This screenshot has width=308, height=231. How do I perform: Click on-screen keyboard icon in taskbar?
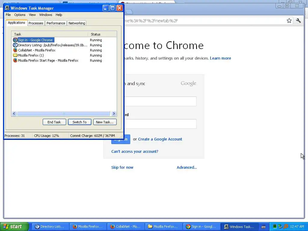coord(263,227)
